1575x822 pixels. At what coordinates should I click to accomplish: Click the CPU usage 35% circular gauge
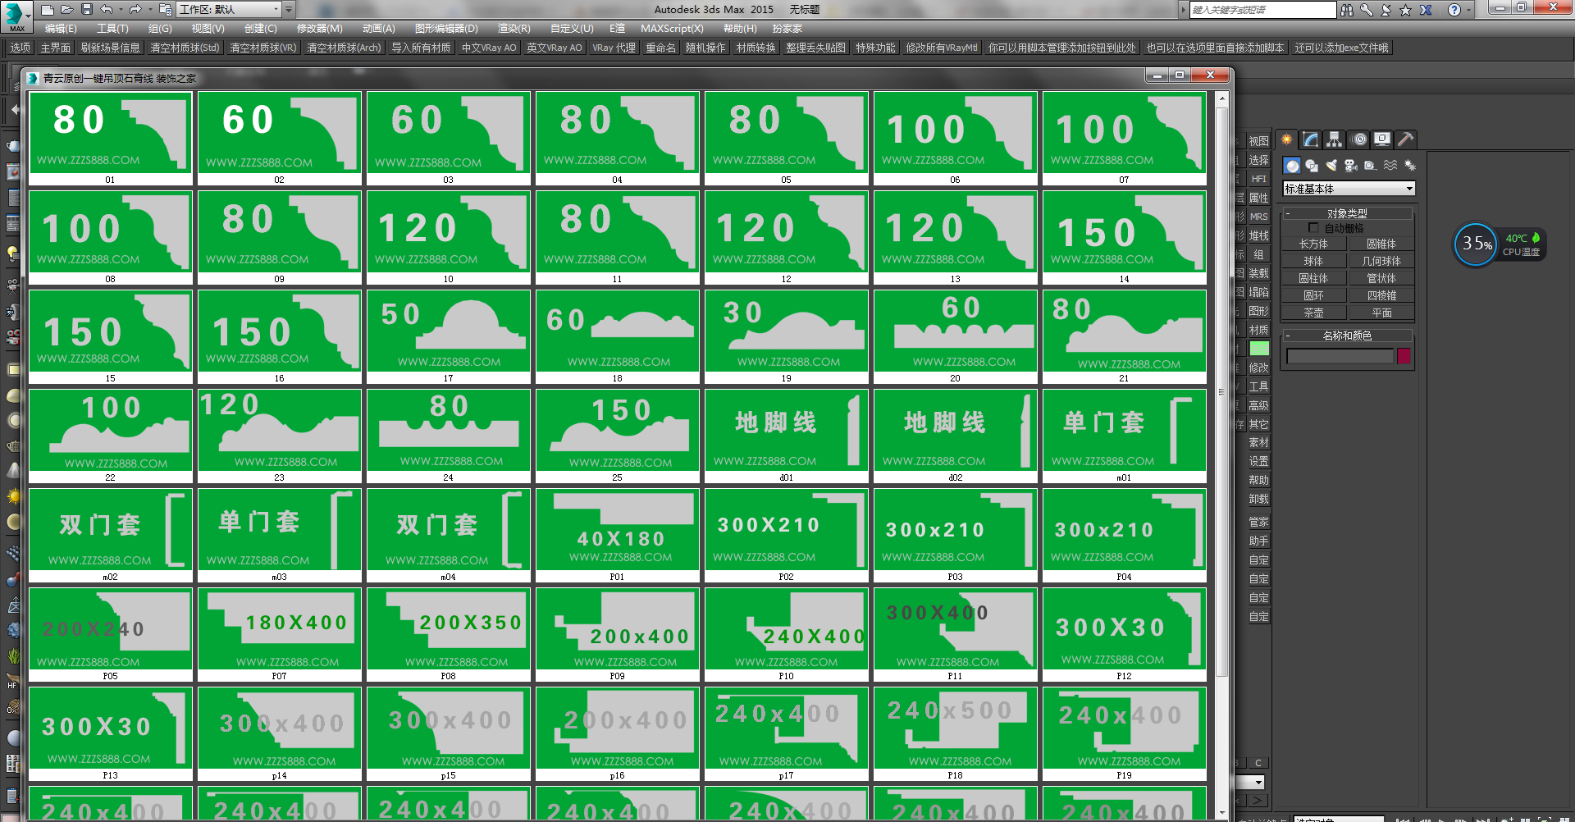click(x=1475, y=244)
